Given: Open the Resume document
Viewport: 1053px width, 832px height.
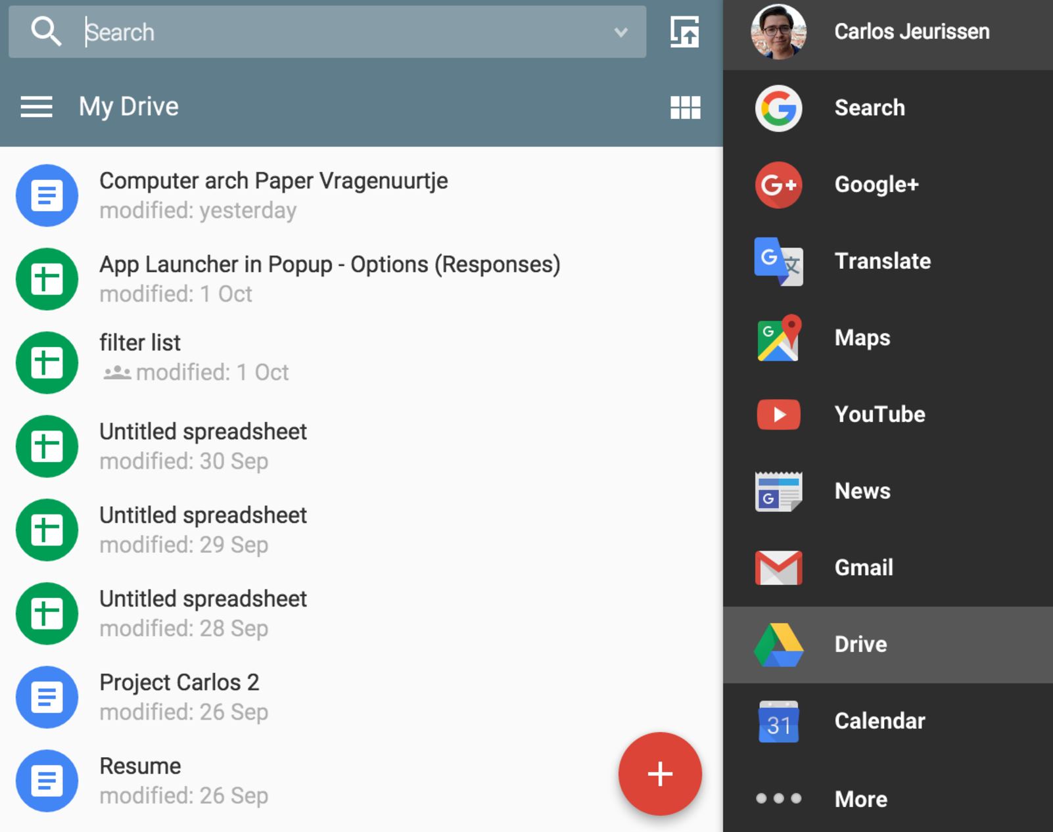Looking at the screenshot, I should (140, 766).
